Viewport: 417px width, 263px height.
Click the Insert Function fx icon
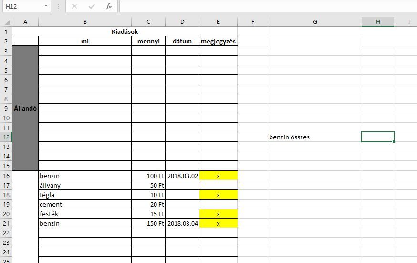tap(108, 6)
